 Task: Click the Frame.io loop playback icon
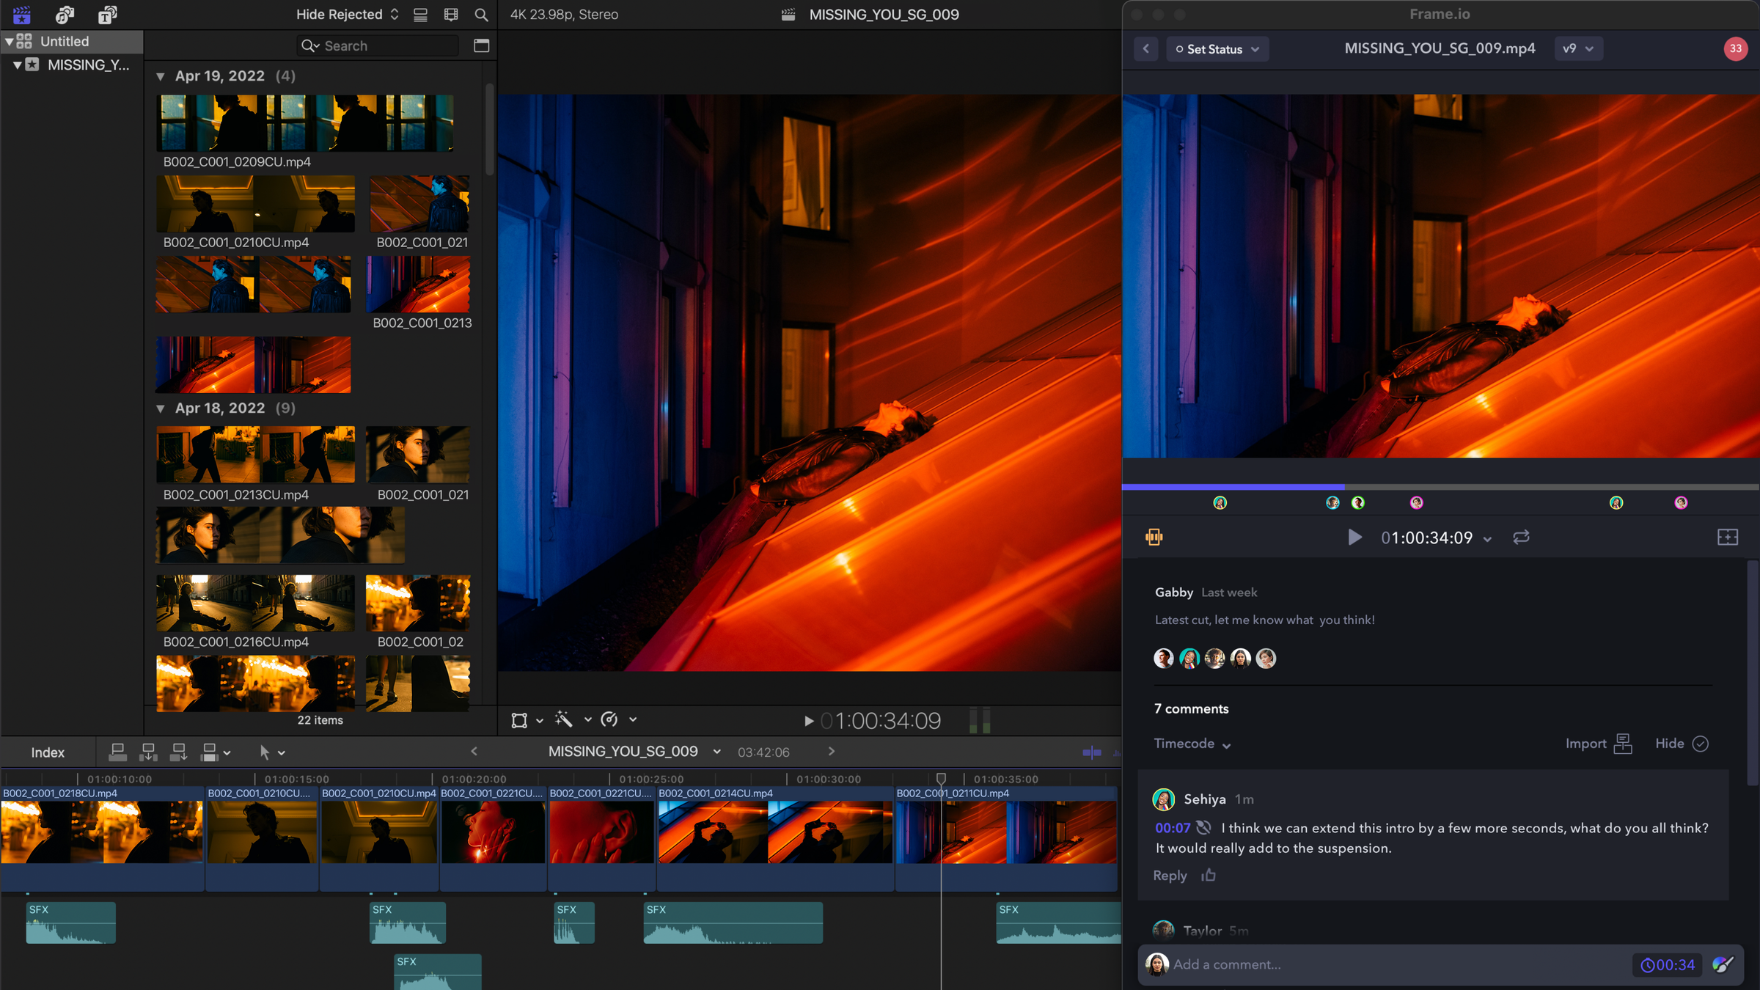pos(1521,538)
